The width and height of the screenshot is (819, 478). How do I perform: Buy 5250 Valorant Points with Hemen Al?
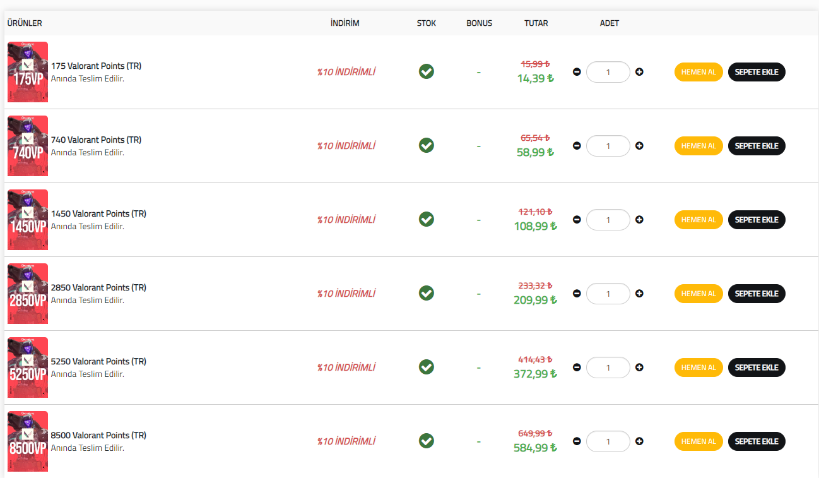[698, 367]
